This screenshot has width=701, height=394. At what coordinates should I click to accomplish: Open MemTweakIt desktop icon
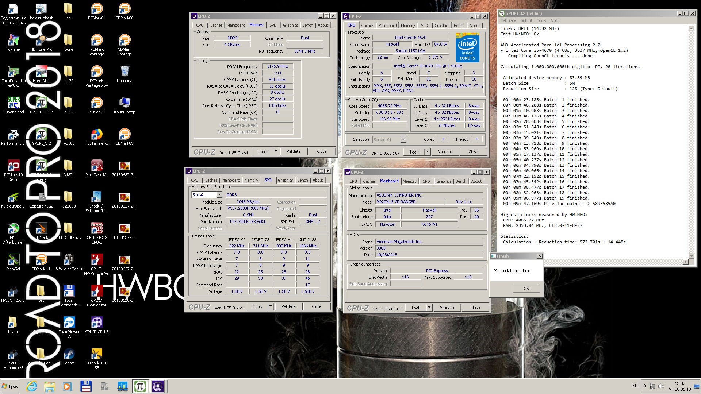[x=97, y=168]
